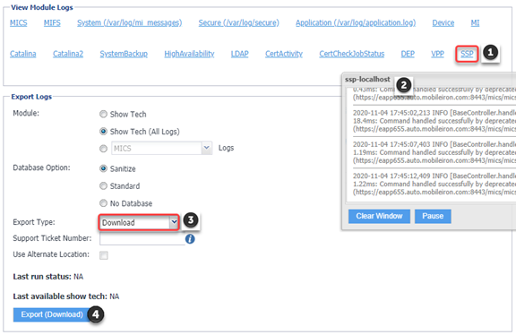Open the MICS module log
516x335 pixels.
[x=19, y=23]
